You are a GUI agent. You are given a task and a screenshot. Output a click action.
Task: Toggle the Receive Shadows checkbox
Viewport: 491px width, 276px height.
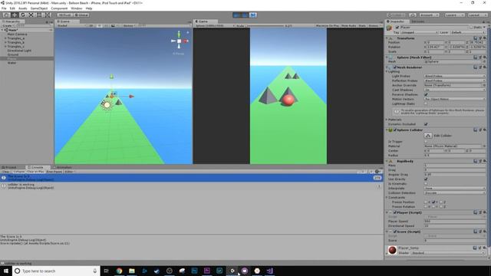coord(426,94)
